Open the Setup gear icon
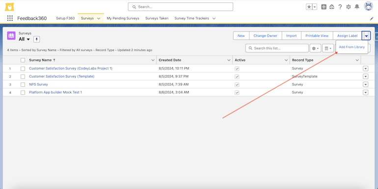378x189 pixels. 349,7
